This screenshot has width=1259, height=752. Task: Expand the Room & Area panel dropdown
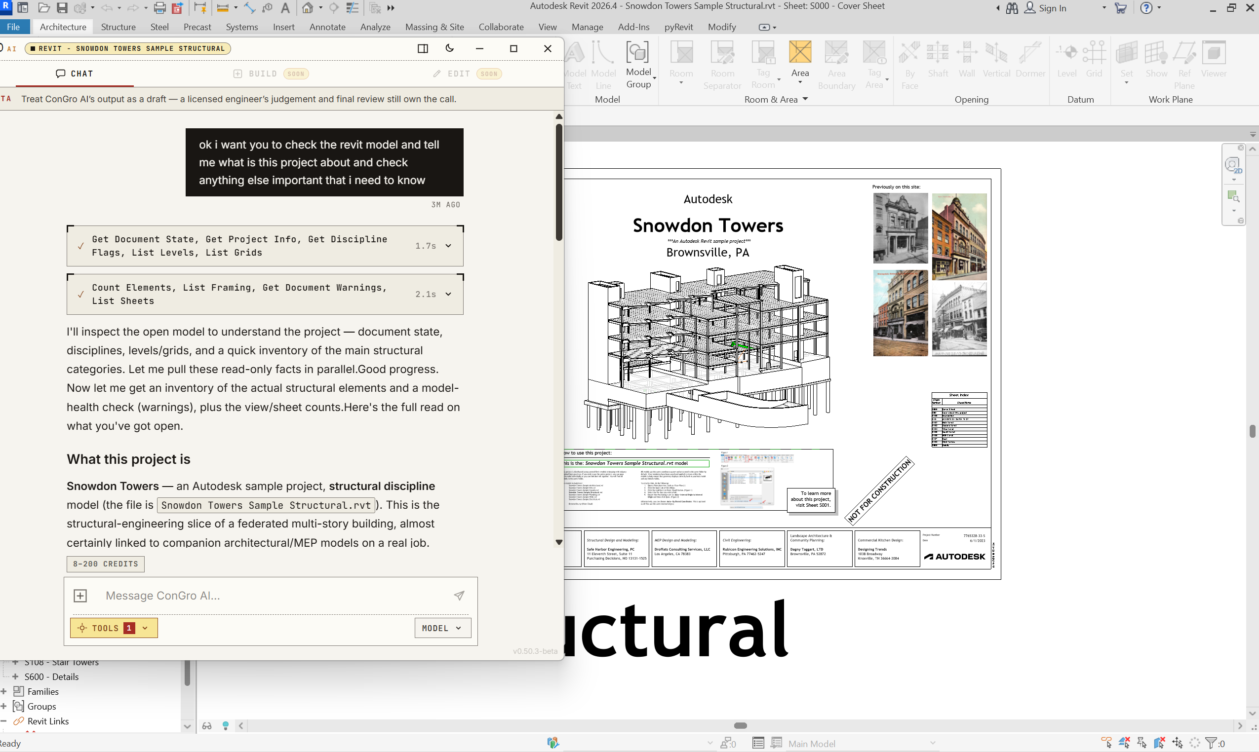click(805, 99)
